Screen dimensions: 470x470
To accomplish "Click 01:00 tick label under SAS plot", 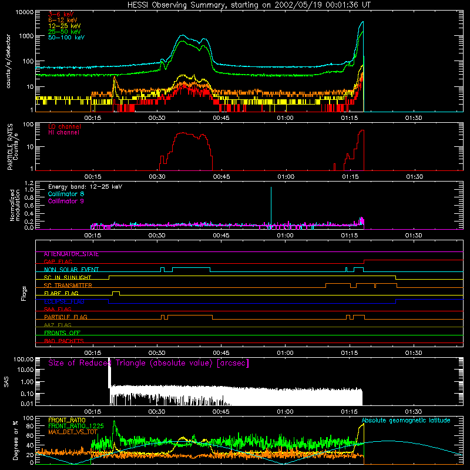I will [285, 412].
